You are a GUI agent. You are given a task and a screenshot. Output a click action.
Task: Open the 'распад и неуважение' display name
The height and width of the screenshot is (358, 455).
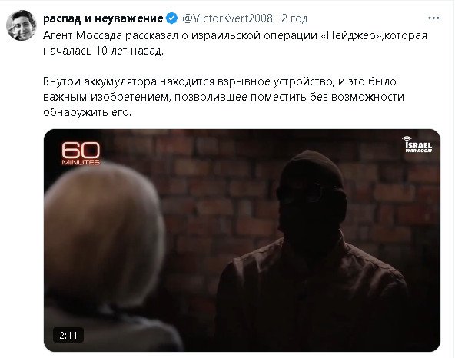[103, 18]
